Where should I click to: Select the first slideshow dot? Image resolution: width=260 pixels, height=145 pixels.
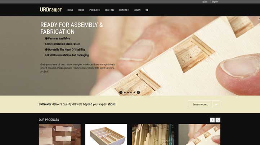(x=125, y=93)
